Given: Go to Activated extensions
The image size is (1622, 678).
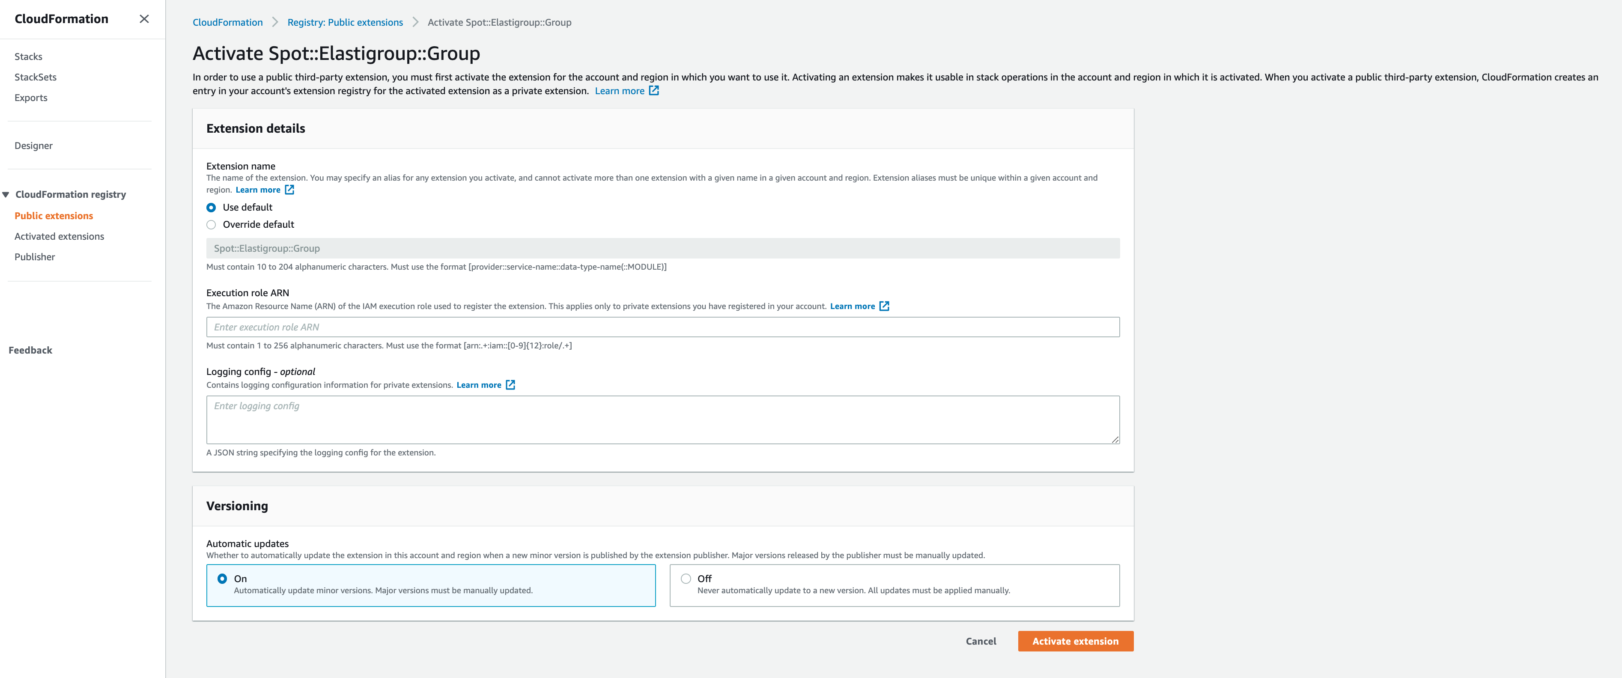Looking at the screenshot, I should (59, 236).
